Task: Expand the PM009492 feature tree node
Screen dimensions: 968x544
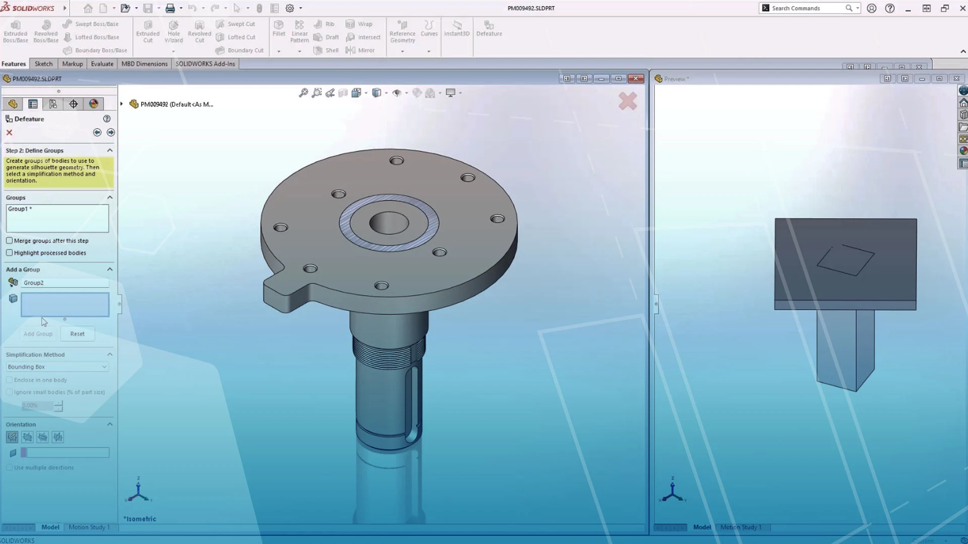Action: (122, 104)
